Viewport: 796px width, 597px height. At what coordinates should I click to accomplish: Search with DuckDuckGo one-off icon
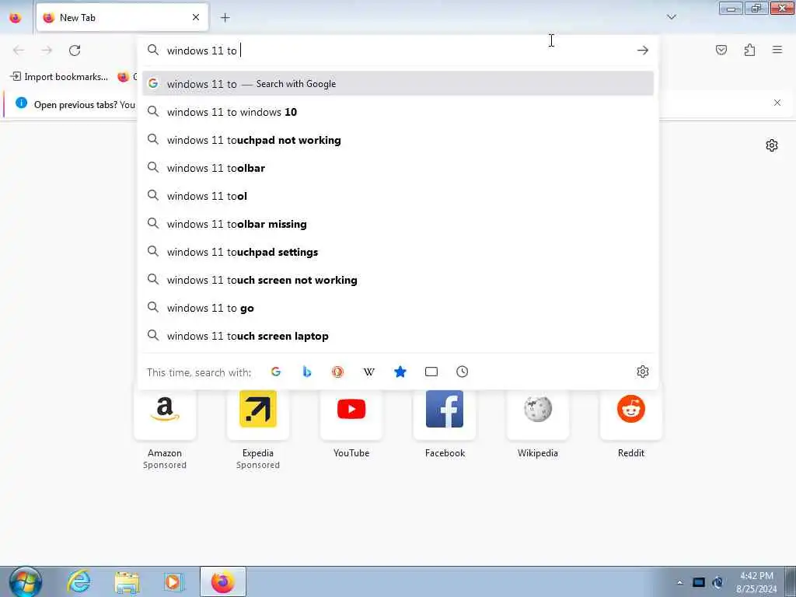(x=337, y=372)
